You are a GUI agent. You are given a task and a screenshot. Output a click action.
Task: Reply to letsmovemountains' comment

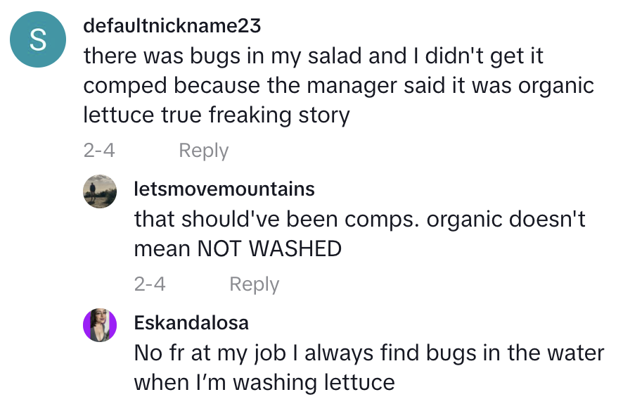coord(254,284)
